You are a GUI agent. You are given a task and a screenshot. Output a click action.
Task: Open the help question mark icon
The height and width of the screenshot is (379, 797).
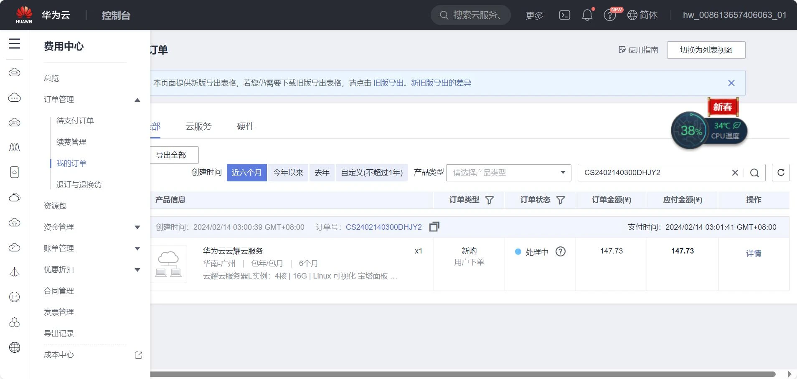pos(609,16)
